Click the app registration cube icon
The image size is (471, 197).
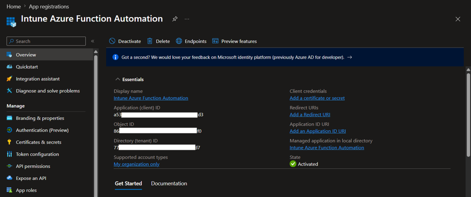[x=11, y=22]
